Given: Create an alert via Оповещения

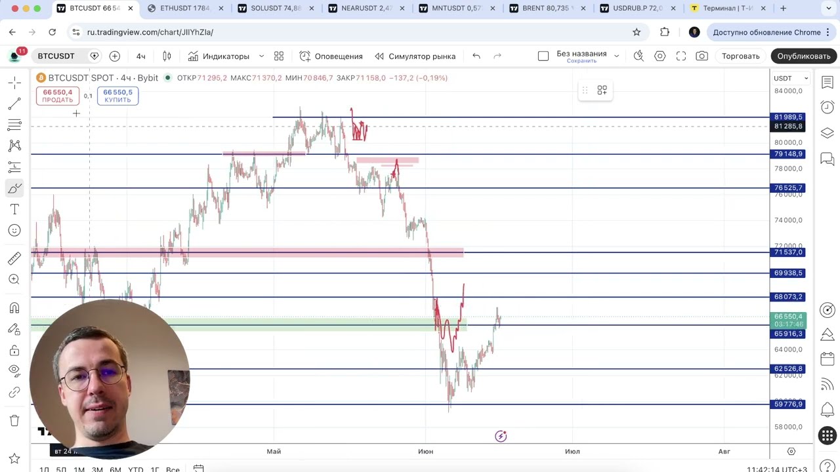Looking at the screenshot, I should 331,56.
